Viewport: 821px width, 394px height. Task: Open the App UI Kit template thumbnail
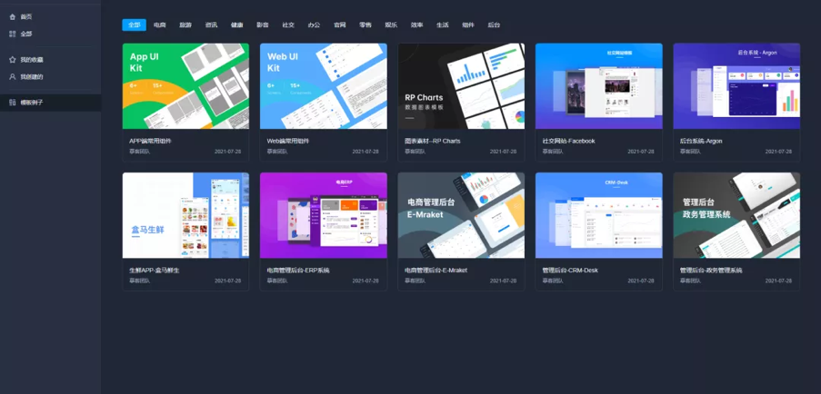point(185,86)
